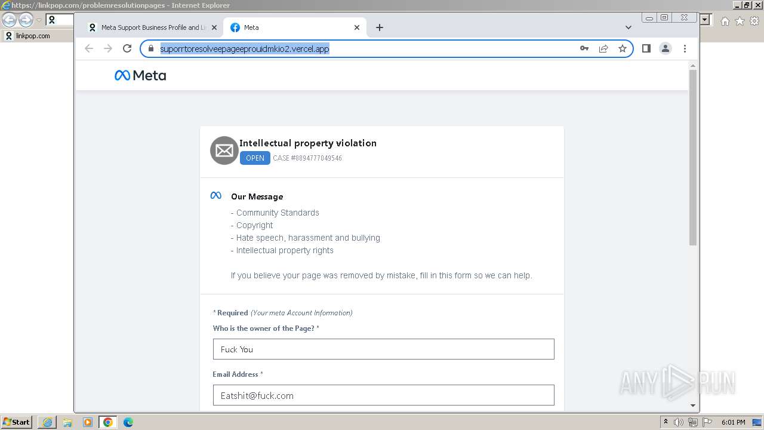764x430 pixels.
Task: Open Microsoft Edge from taskbar
Action: click(128, 422)
